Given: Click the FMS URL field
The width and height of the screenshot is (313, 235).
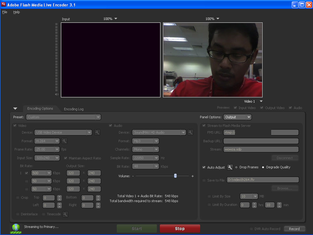Looking at the screenshot, I should [x=261, y=132].
